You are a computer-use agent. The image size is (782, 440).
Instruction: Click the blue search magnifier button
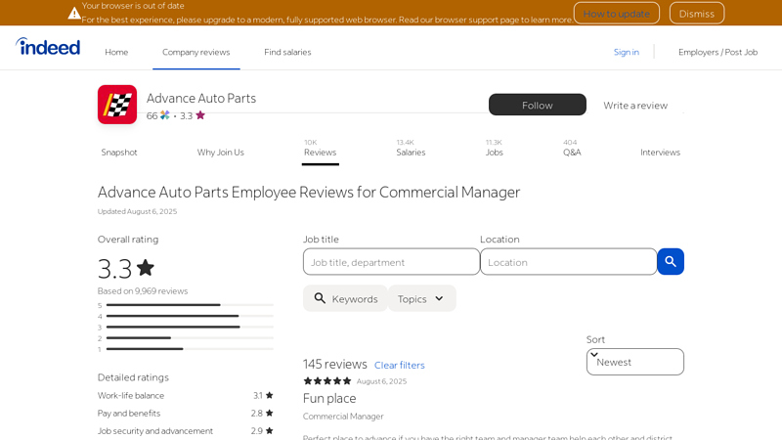click(671, 261)
